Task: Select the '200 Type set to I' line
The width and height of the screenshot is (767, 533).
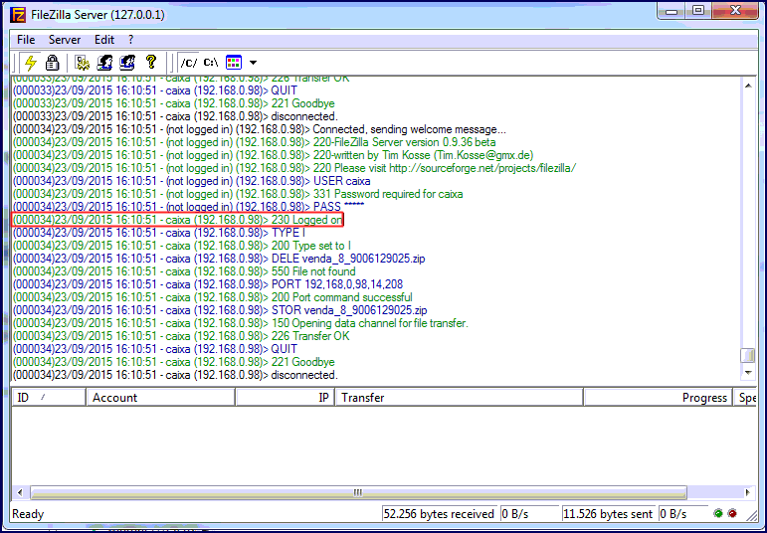Action: point(182,246)
